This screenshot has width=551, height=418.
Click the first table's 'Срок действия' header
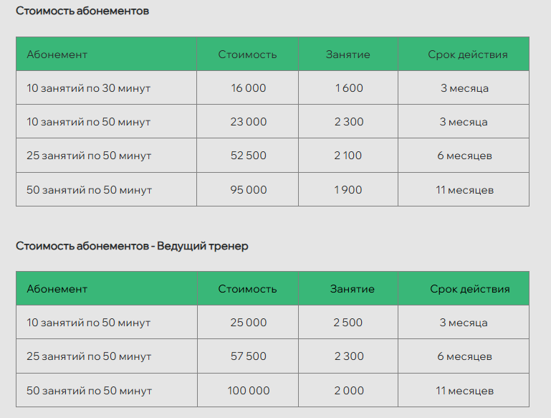click(x=468, y=54)
